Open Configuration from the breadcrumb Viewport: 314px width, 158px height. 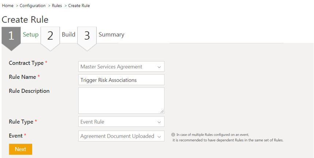point(33,5)
